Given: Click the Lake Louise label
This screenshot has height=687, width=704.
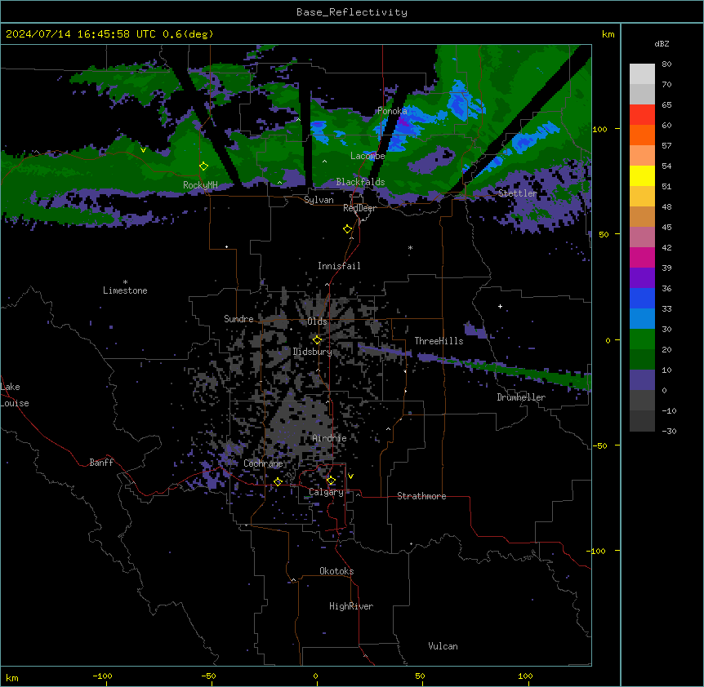Looking at the screenshot, I should point(15,395).
